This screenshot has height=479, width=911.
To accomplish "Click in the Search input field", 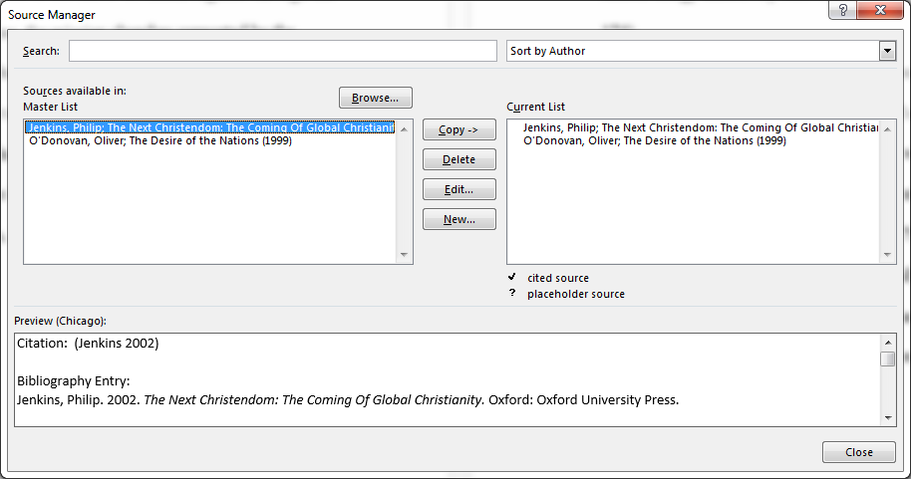I will coord(283,51).
